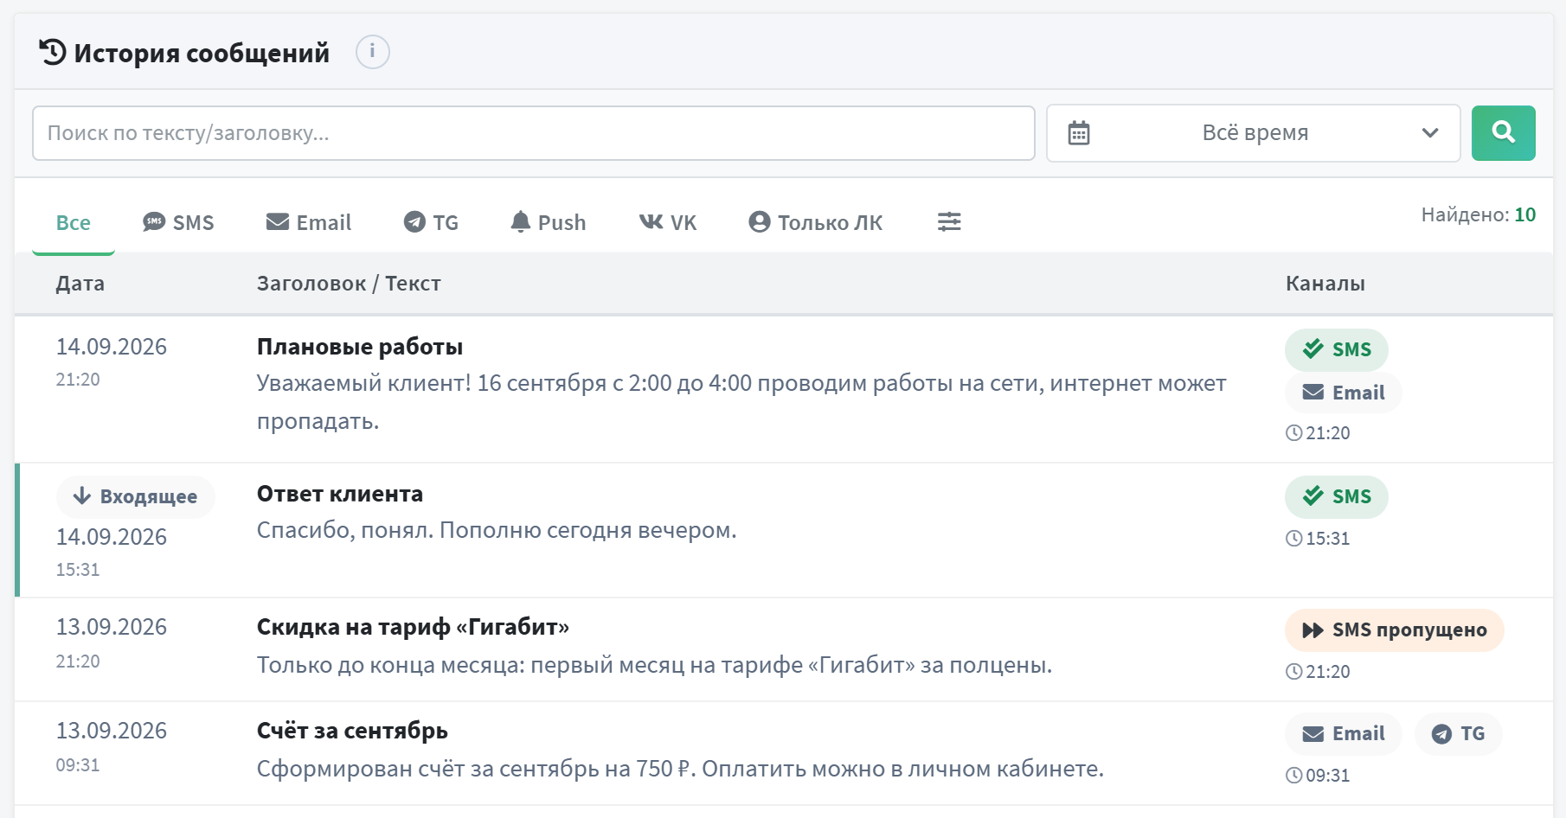Screen dimensions: 1566x818
Task: Click the 09:31 time under Счёт за сентябрь channels
Action: pyautogui.click(x=1318, y=776)
